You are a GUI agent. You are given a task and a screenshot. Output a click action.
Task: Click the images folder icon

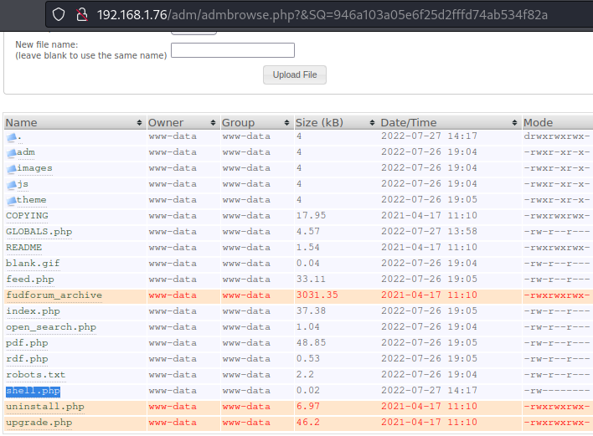(x=12, y=168)
